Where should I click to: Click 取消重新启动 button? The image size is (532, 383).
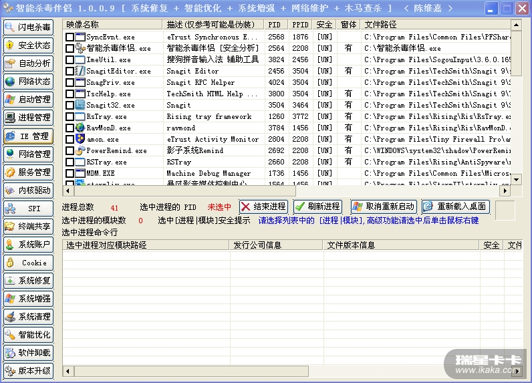[x=384, y=207]
